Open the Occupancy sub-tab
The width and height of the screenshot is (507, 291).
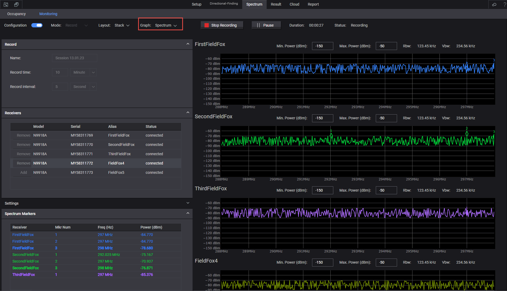click(16, 14)
